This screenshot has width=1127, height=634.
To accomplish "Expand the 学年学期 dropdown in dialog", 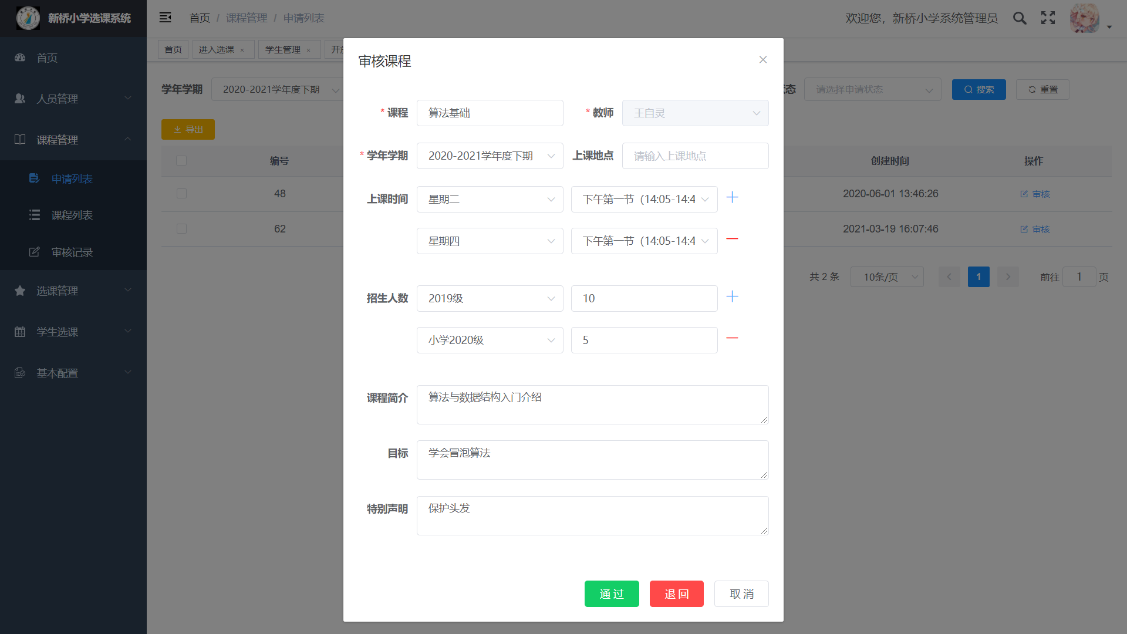I will coord(490,156).
